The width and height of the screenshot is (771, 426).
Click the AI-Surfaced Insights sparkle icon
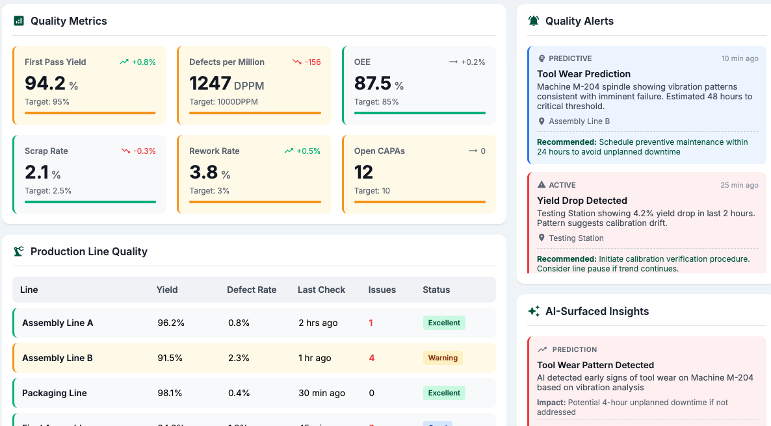(534, 311)
